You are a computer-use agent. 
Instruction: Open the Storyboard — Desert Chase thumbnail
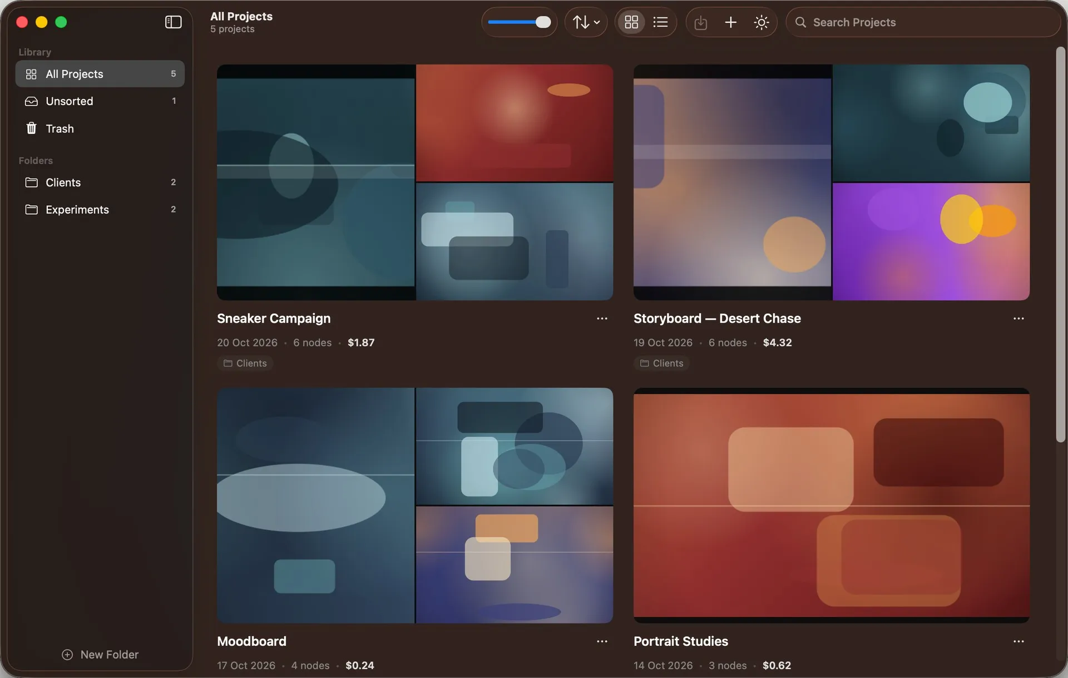(832, 182)
